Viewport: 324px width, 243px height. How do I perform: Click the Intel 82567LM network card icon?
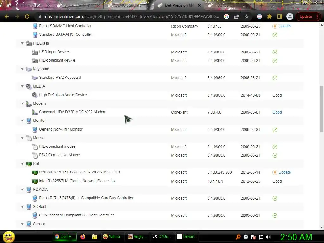tap(35, 181)
